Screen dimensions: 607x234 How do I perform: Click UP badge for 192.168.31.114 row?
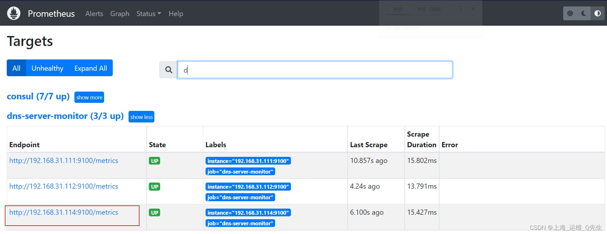[x=155, y=213]
